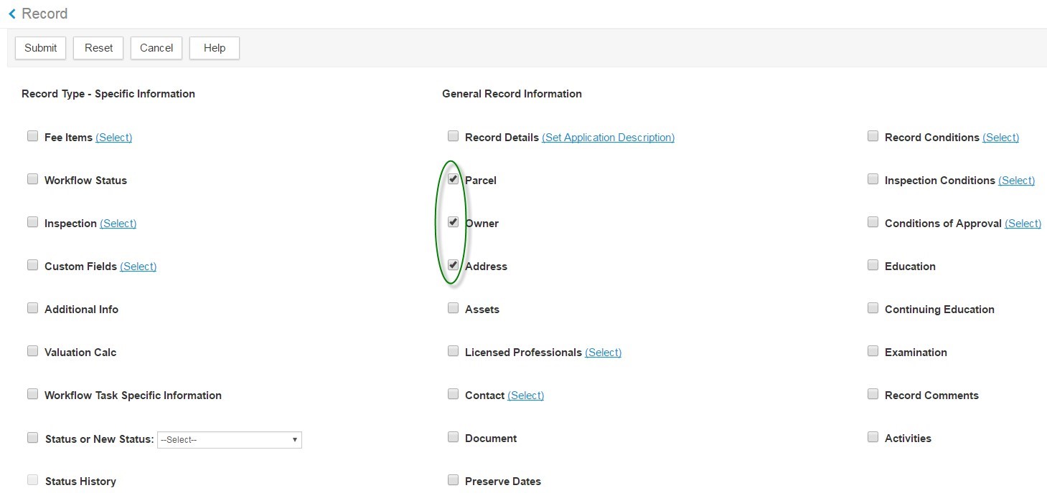Open the Set Application Description link
The height and width of the screenshot is (503, 1047).
(x=608, y=138)
